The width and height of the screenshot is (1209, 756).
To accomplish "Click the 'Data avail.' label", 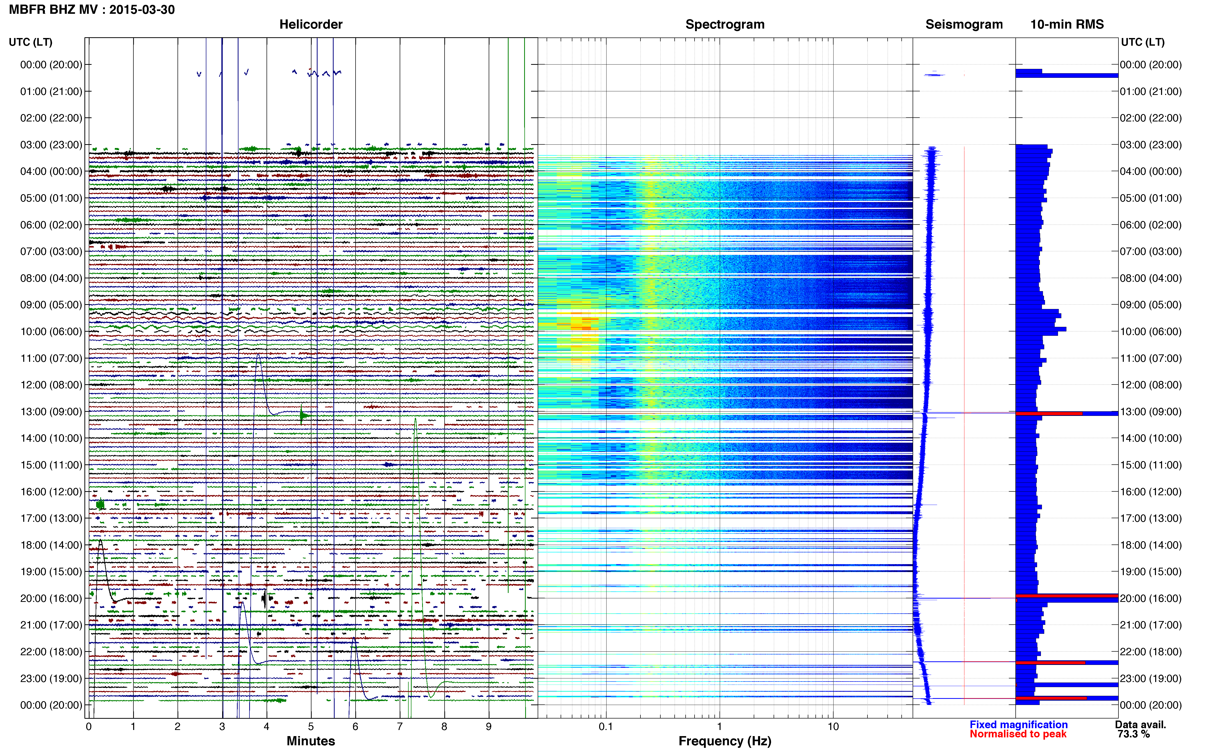I will (x=1140, y=725).
